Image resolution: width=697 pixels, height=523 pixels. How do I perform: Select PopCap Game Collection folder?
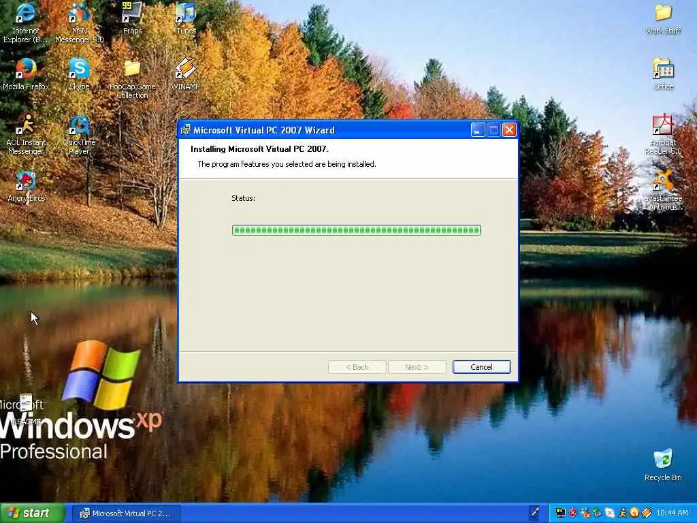pyautogui.click(x=132, y=79)
